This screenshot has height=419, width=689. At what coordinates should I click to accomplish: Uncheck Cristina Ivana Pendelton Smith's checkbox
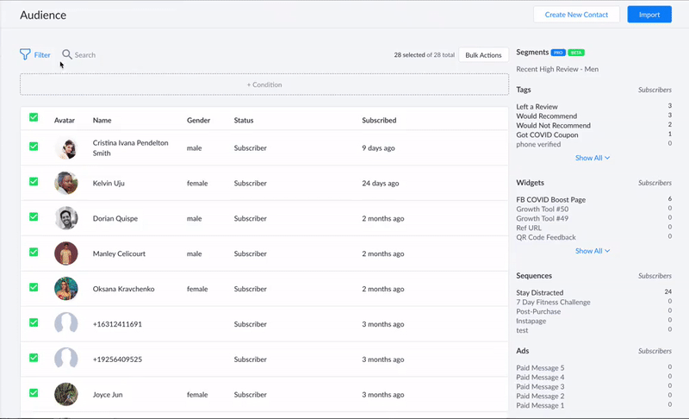(x=34, y=147)
